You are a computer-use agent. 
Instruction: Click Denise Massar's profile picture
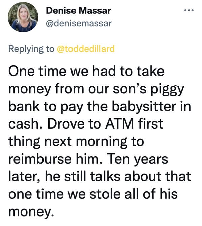click(23, 17)
